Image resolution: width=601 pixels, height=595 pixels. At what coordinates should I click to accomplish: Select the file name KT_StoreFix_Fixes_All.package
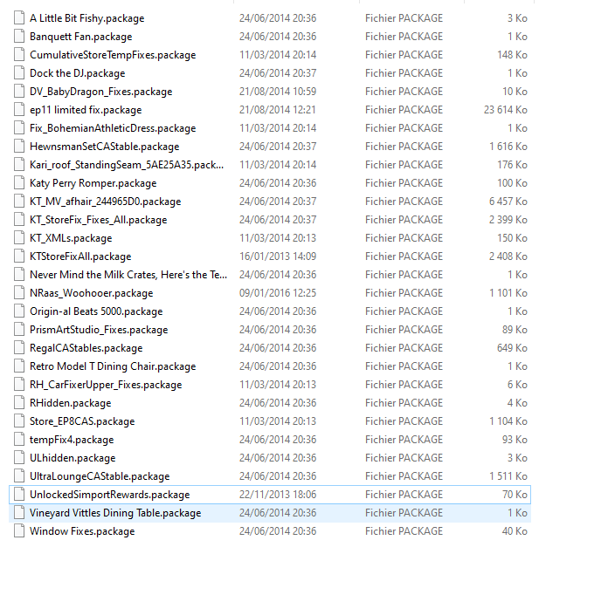[99, 220]
